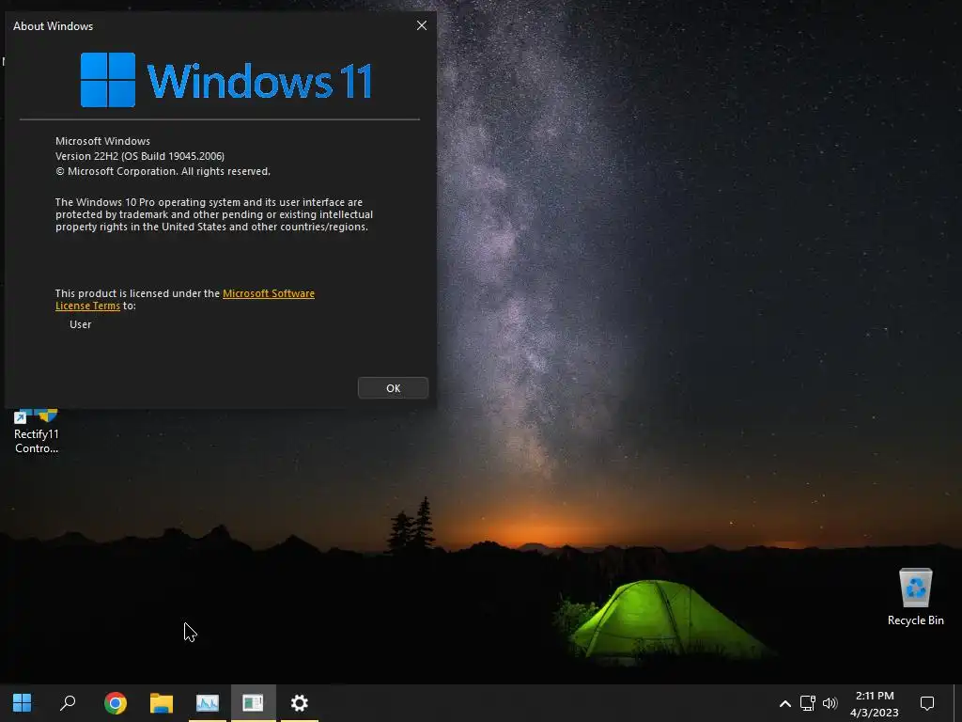Click the 'Version 22H2 (OS Build 19045.2006)' text
The height and width of the screenshot is (722, 962).
140,156
